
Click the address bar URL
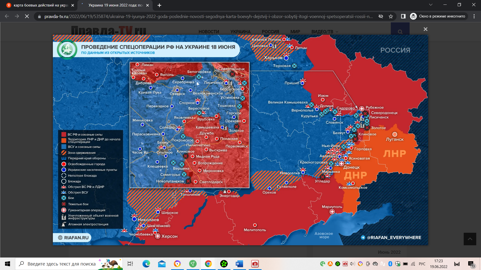point(208,16)
